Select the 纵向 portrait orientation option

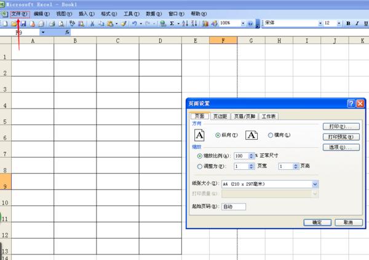coord(217,135)
